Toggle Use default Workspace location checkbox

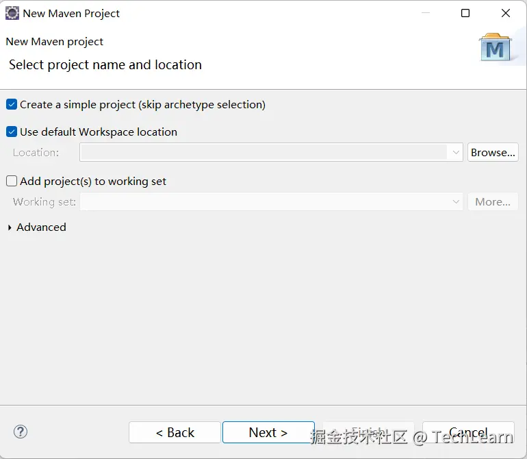[12, 132]
